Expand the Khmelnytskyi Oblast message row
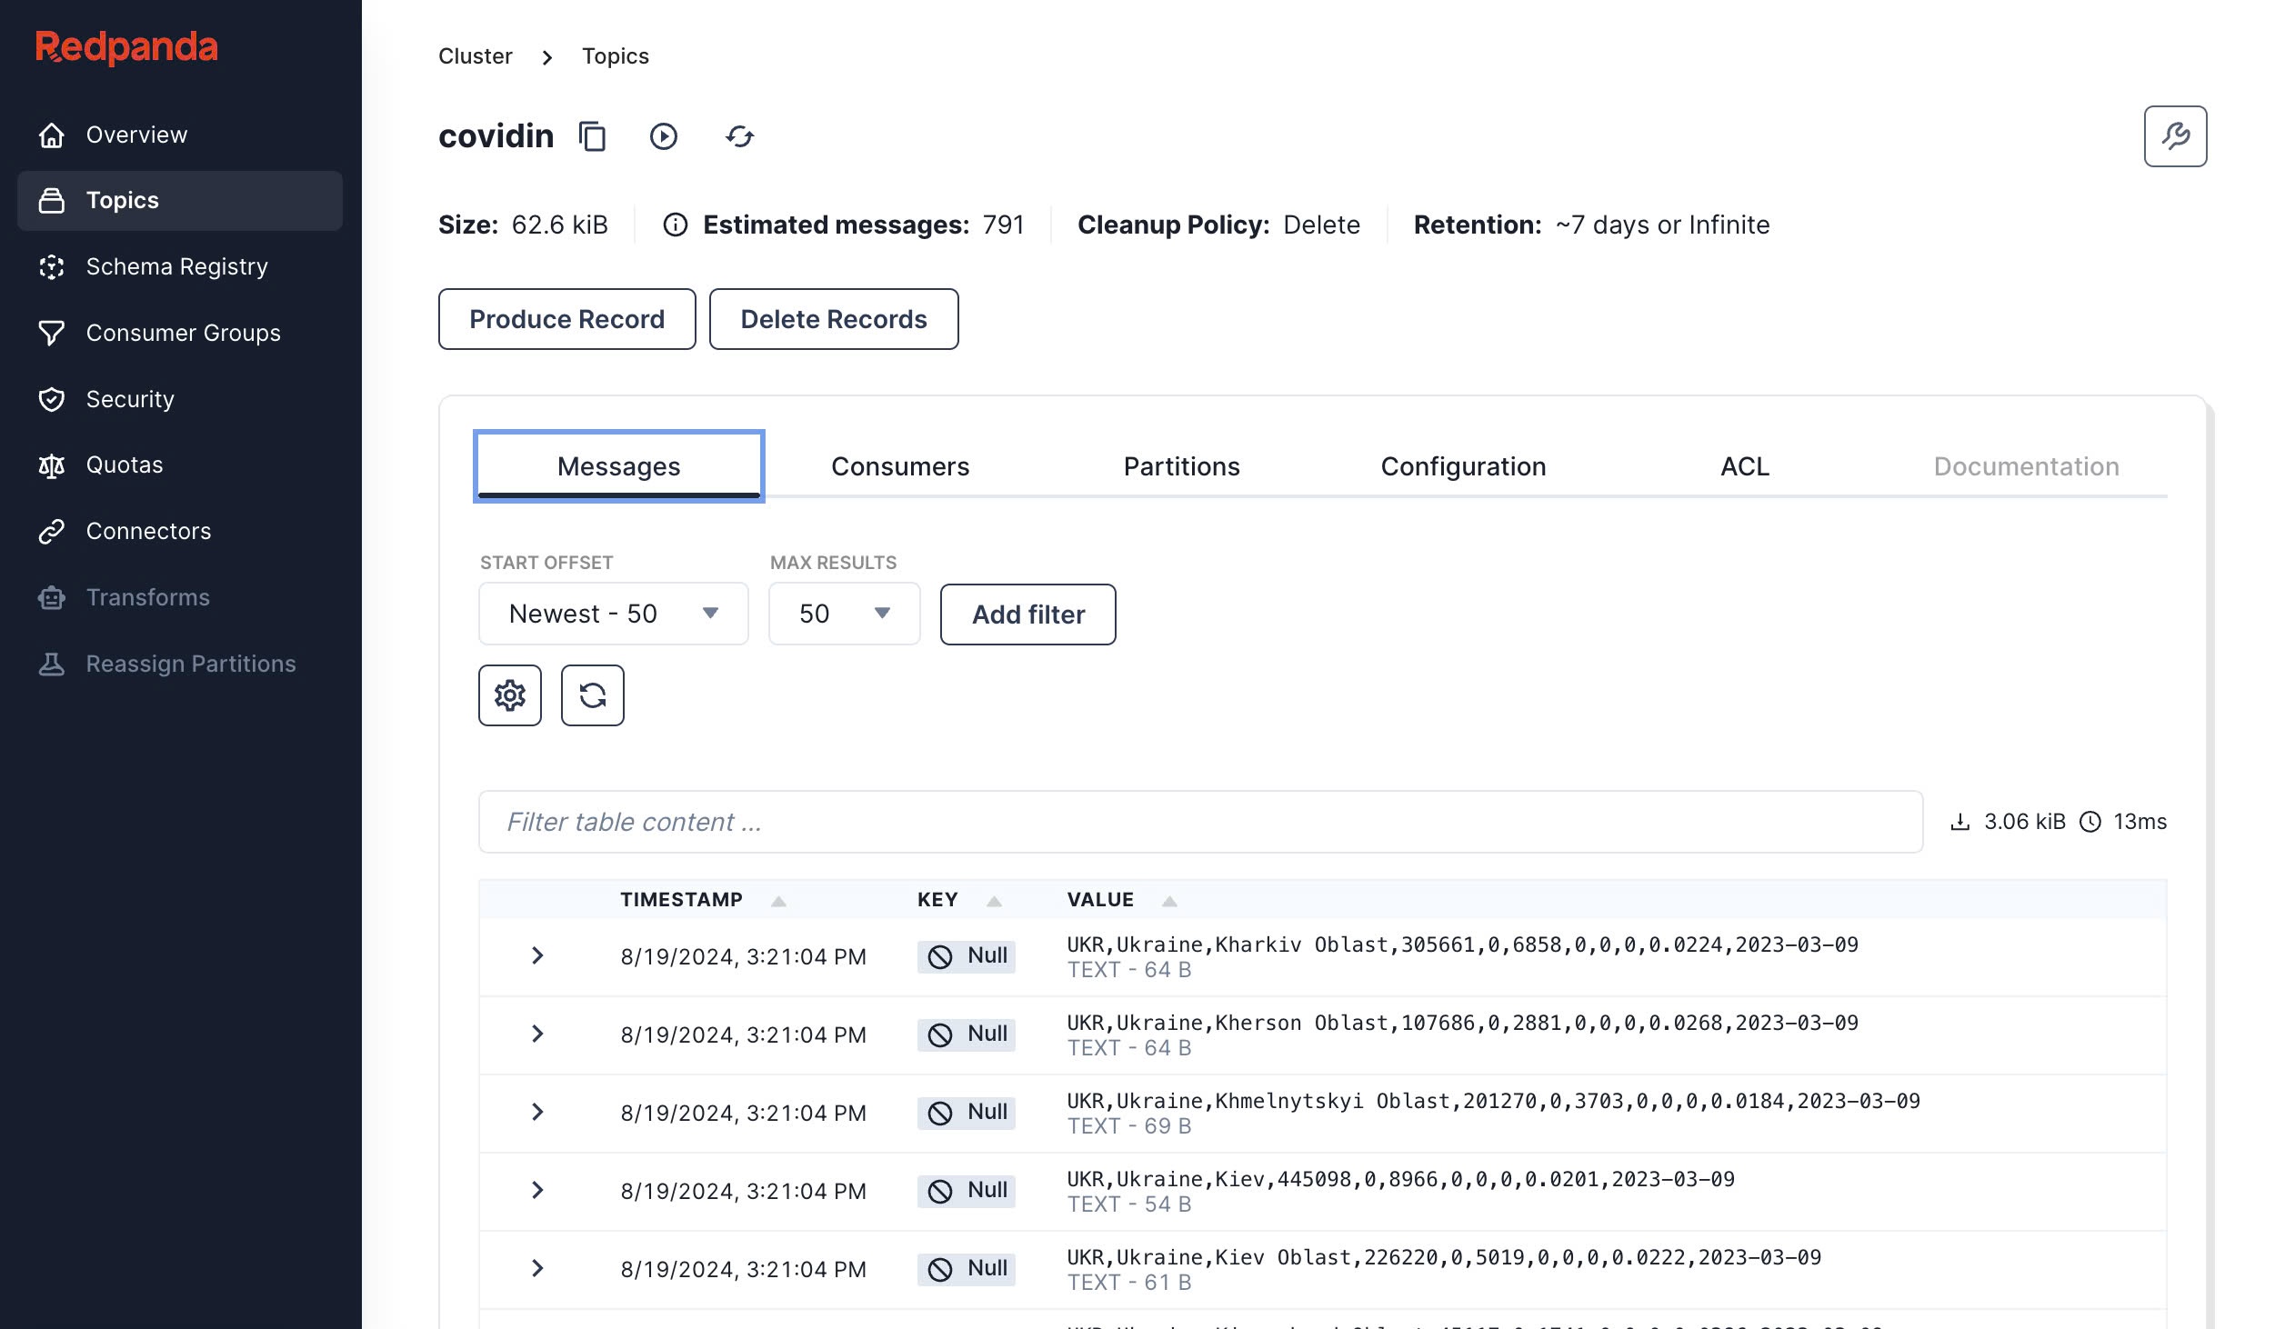 (x=537, y=1112)
